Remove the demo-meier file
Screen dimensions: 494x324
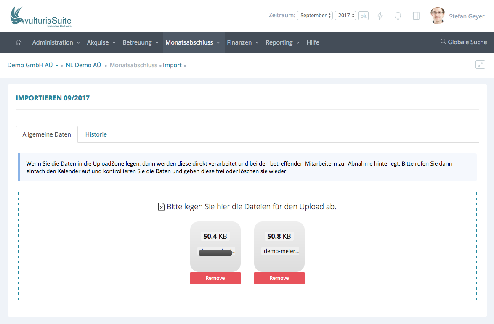click(x=279, y=278)
